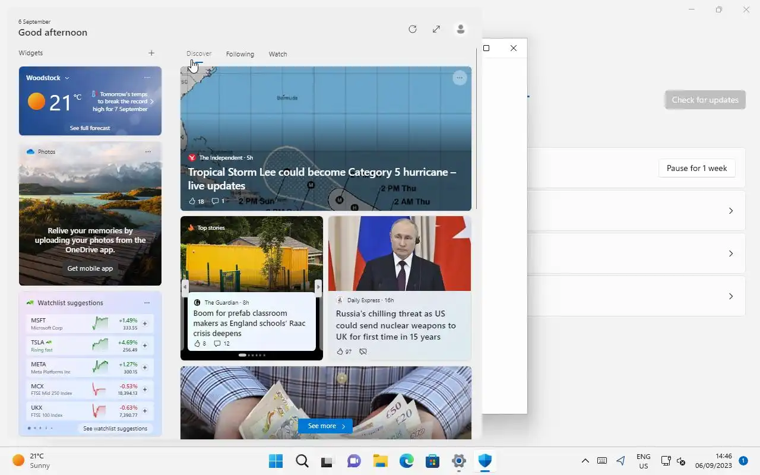Expand second settings row chevron in Windows Update

pos(731,254)
